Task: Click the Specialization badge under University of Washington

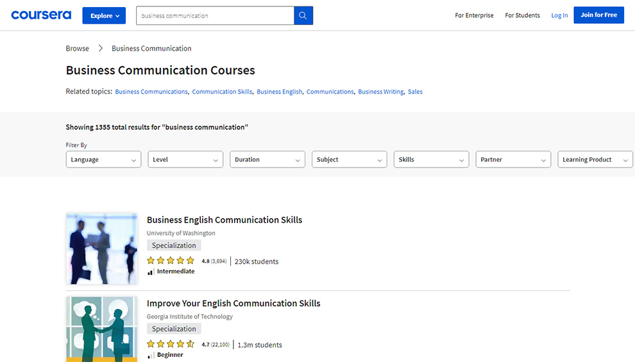Action: 174,245
